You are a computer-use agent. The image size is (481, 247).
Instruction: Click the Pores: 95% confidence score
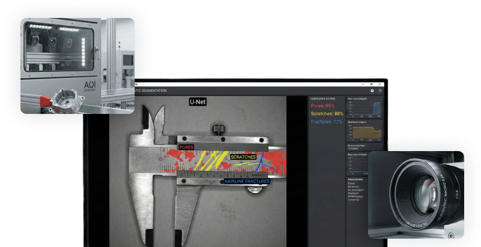[323, 106]
